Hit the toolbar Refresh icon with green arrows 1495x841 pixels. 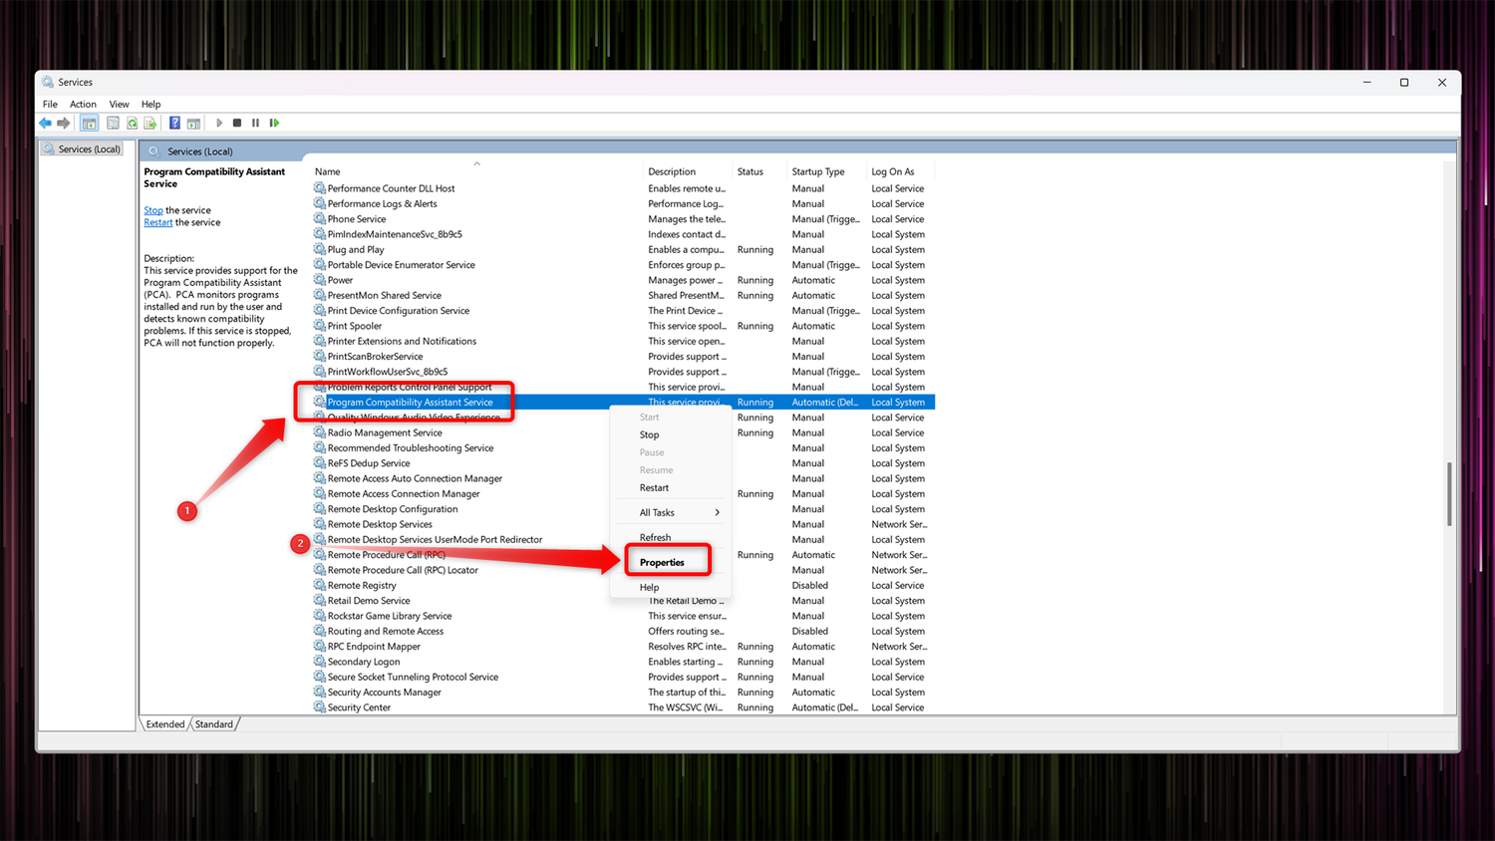coord(132,123)
